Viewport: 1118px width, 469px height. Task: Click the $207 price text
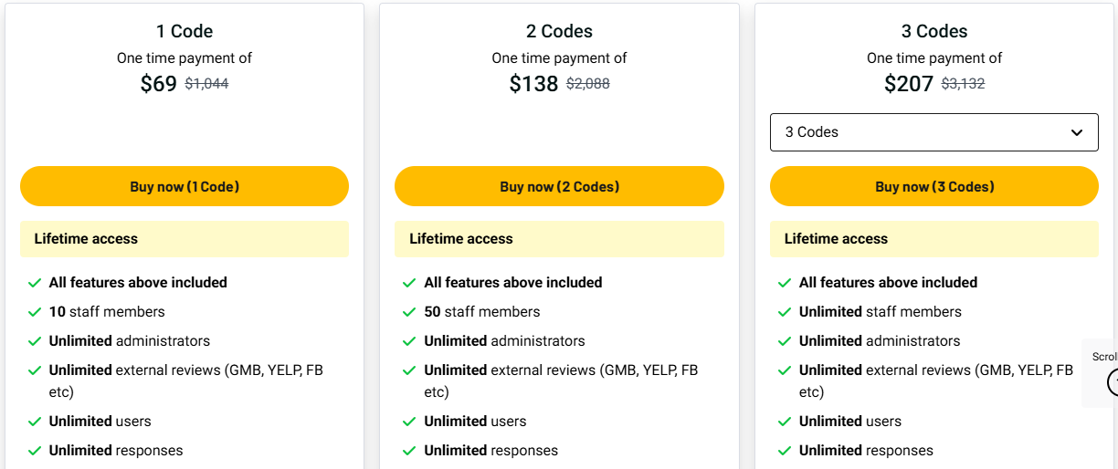coord(909,85)
